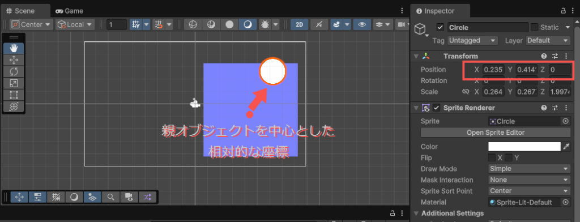Screen dimensions: 580x222
Task: Switch to the Game tab
Action: coord(70,11)
